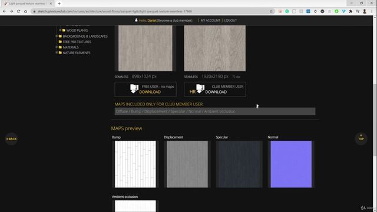
Task: Open the Chrome three-dot menu
Action: 372,11
